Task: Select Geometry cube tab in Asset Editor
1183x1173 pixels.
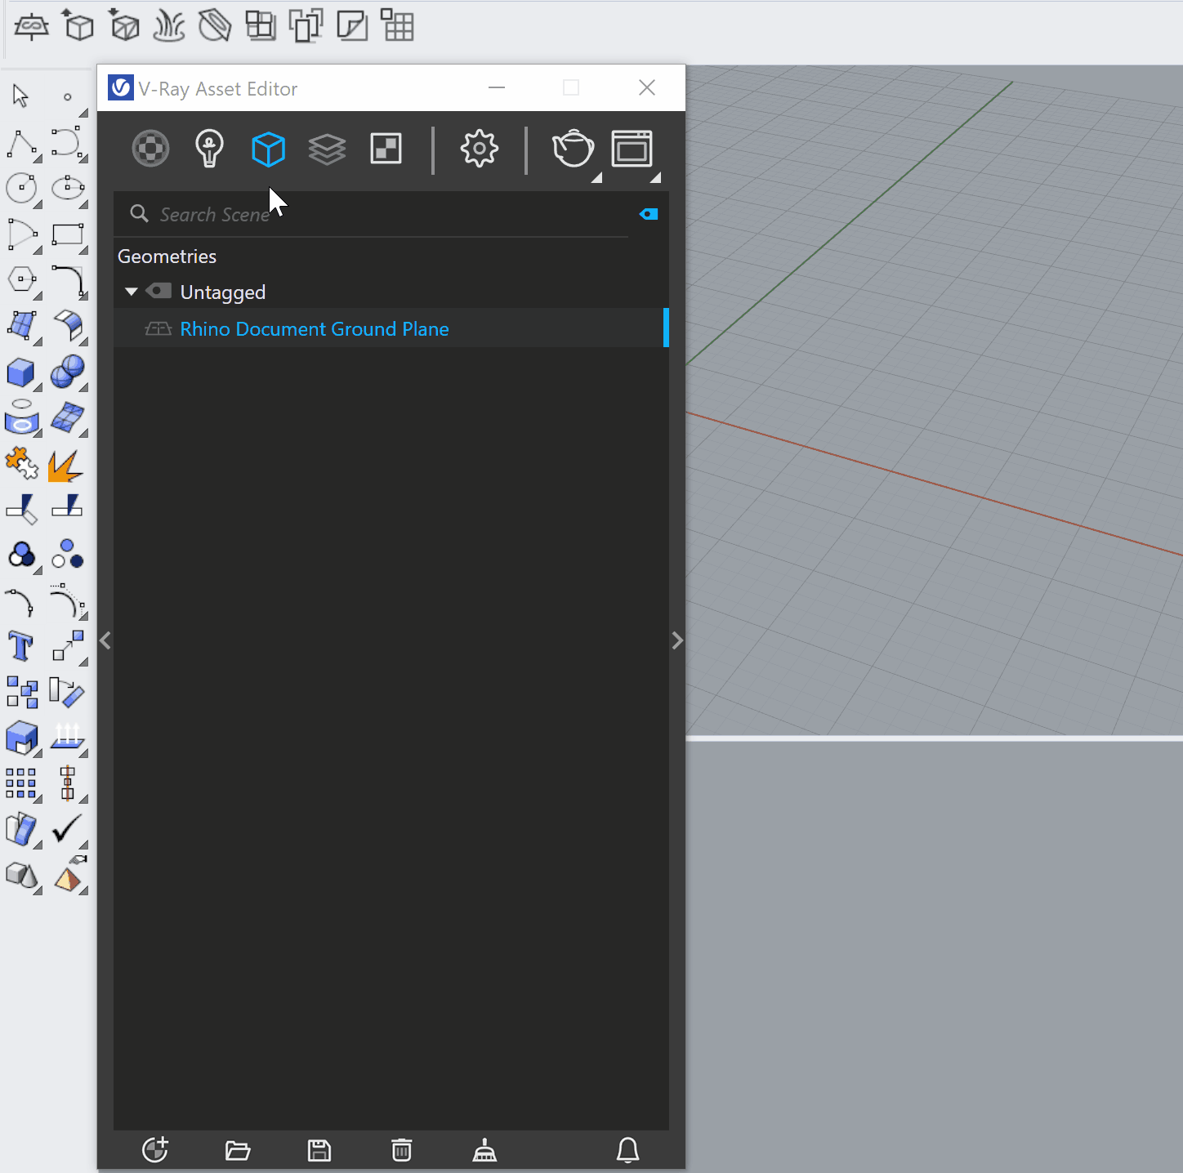Action: [268, 149]
